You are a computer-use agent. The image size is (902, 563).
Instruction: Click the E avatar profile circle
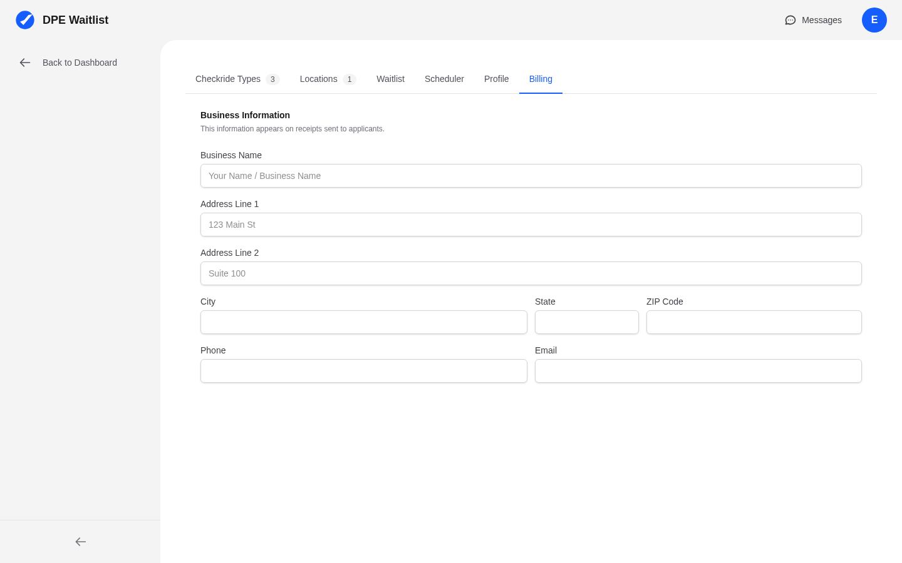(874, 20)
